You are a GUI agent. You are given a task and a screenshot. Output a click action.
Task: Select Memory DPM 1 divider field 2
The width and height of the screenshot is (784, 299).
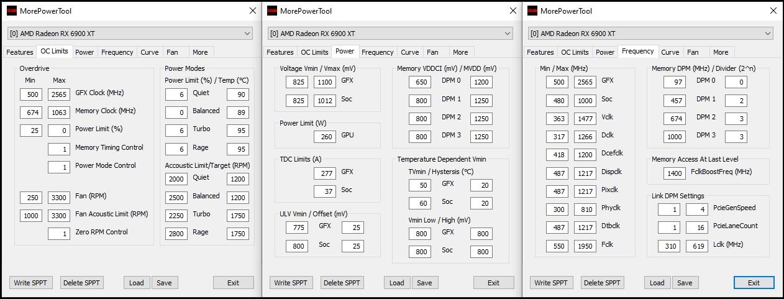[736, 101]
